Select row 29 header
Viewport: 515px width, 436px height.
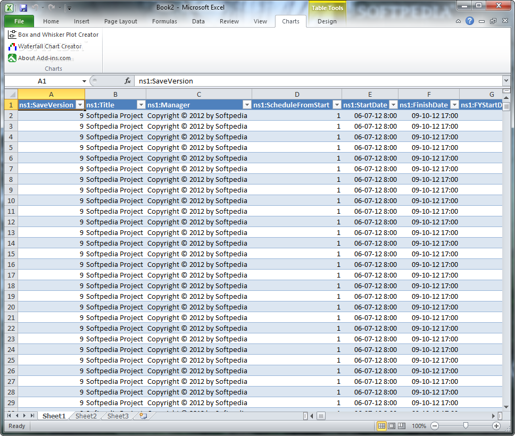[x=11, y=403]
